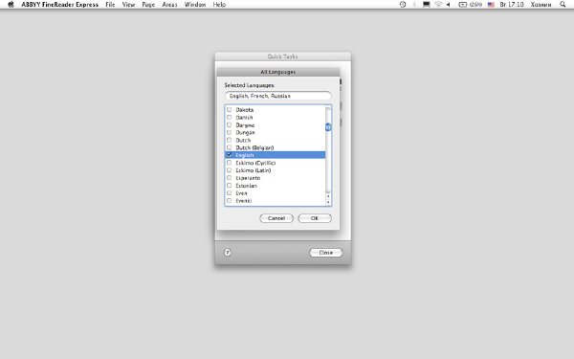The height and width of the screenshot is (359, 574).
Task: Click the scrollbar up arrow at bottom
Action: (328, 196)
